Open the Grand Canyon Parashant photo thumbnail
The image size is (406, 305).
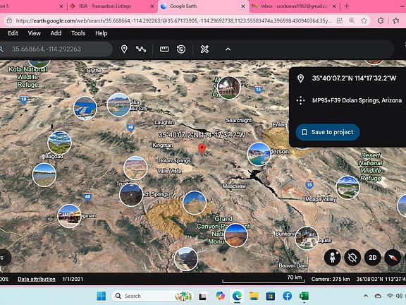[235, 235]
